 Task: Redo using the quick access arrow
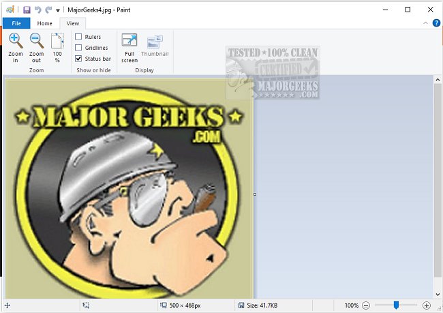tap(48, 10)
